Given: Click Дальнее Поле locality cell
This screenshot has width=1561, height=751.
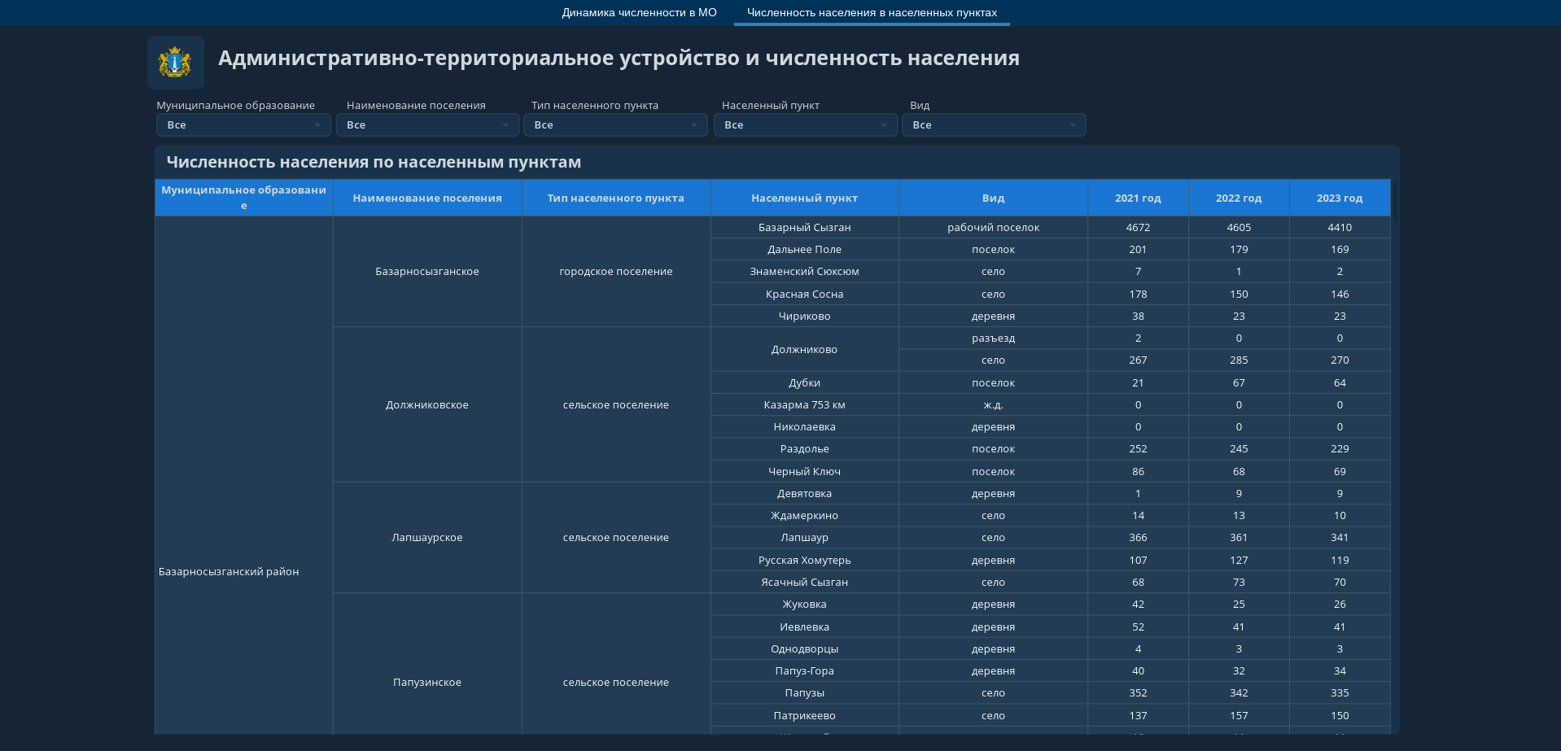Looking at the screenshot, I should tap(805, 249).
